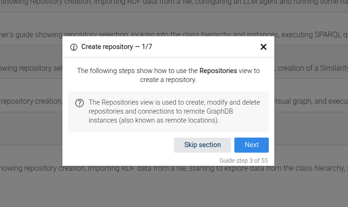This screenshot has width=348, height=207.
Task: Select the background guide mentioning Similarity creation
Action: click(x=311, y=68)
